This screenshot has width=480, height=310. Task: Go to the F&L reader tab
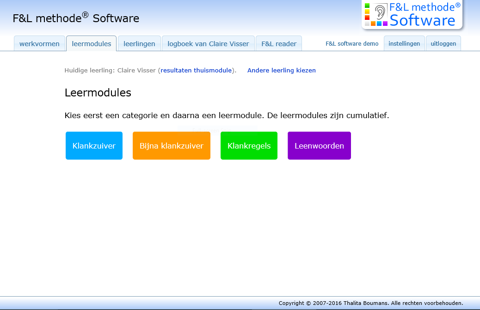coord(279,44)
